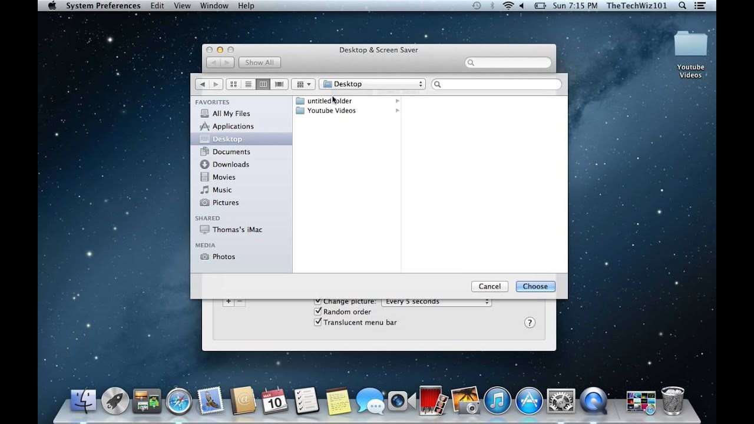Open the Every 5 seconds dropdown
Viewport: 754px width, 424px height.
(436, 302)
